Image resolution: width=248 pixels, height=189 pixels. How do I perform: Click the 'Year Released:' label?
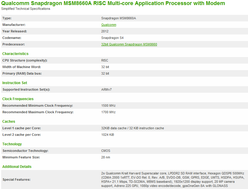tap(15, 31)
